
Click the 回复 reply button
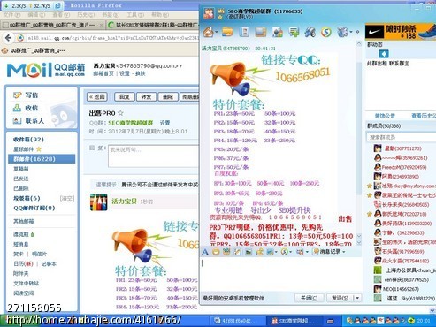point(125,97)
